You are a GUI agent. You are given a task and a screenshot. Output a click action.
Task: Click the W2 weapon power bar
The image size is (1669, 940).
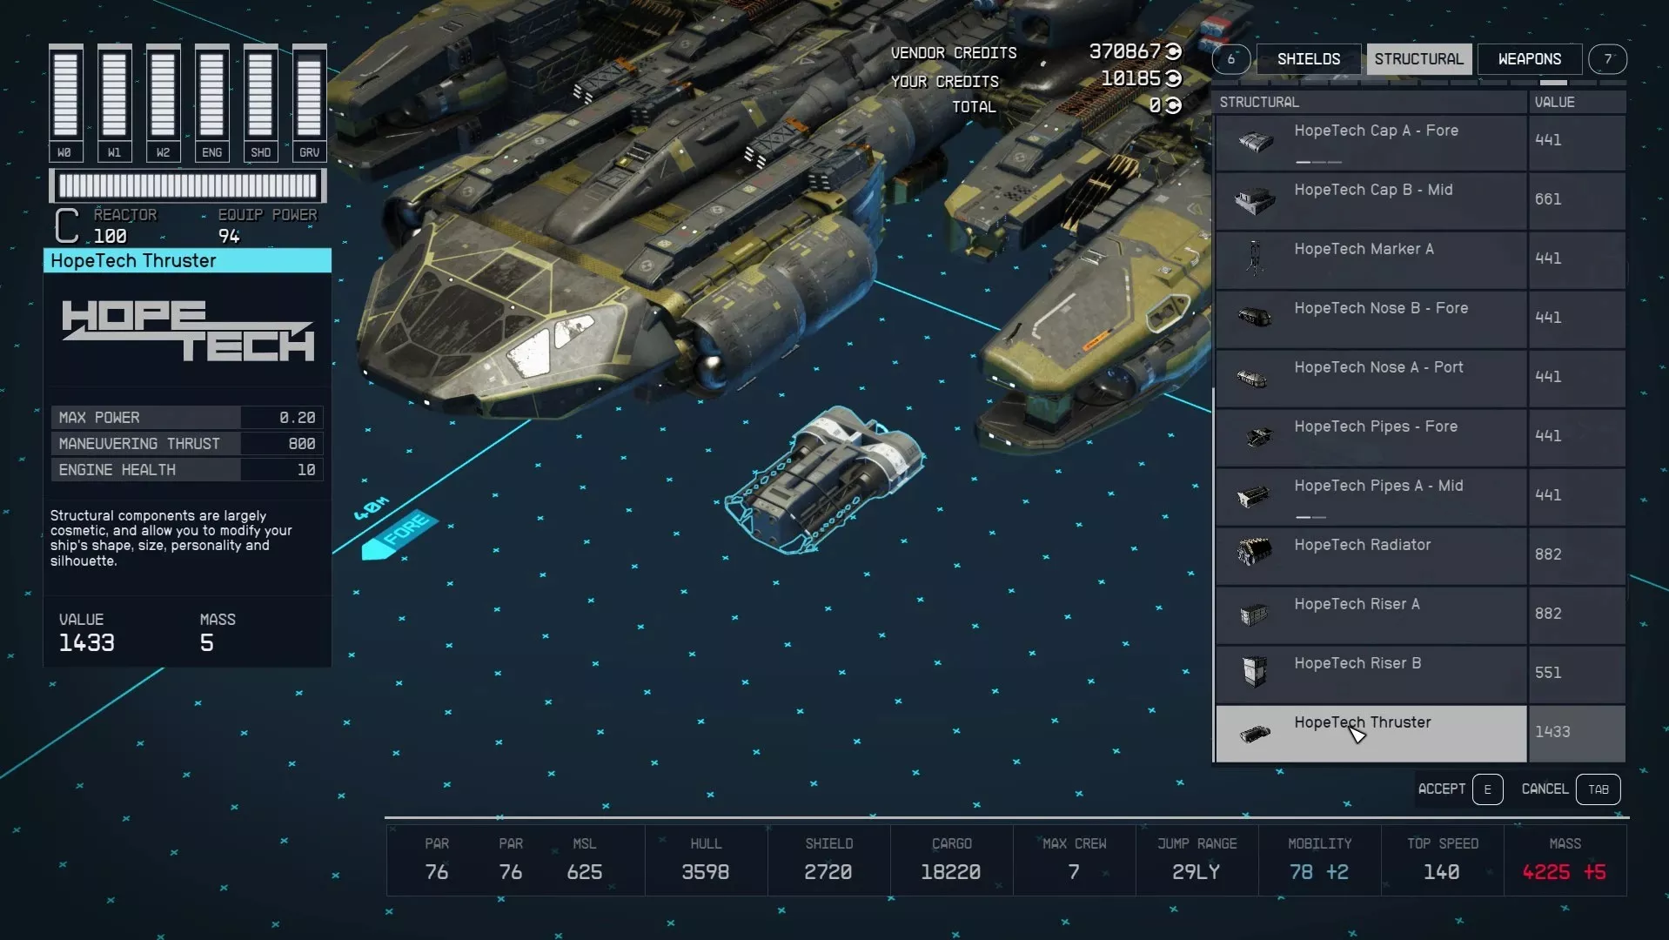tap(163, 103)
